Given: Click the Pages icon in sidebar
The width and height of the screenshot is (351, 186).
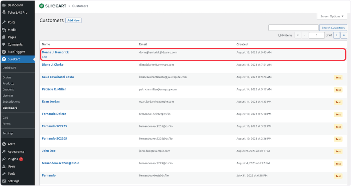Looking at the screenshot, I should pyautogui.click(x=4, y=37).
